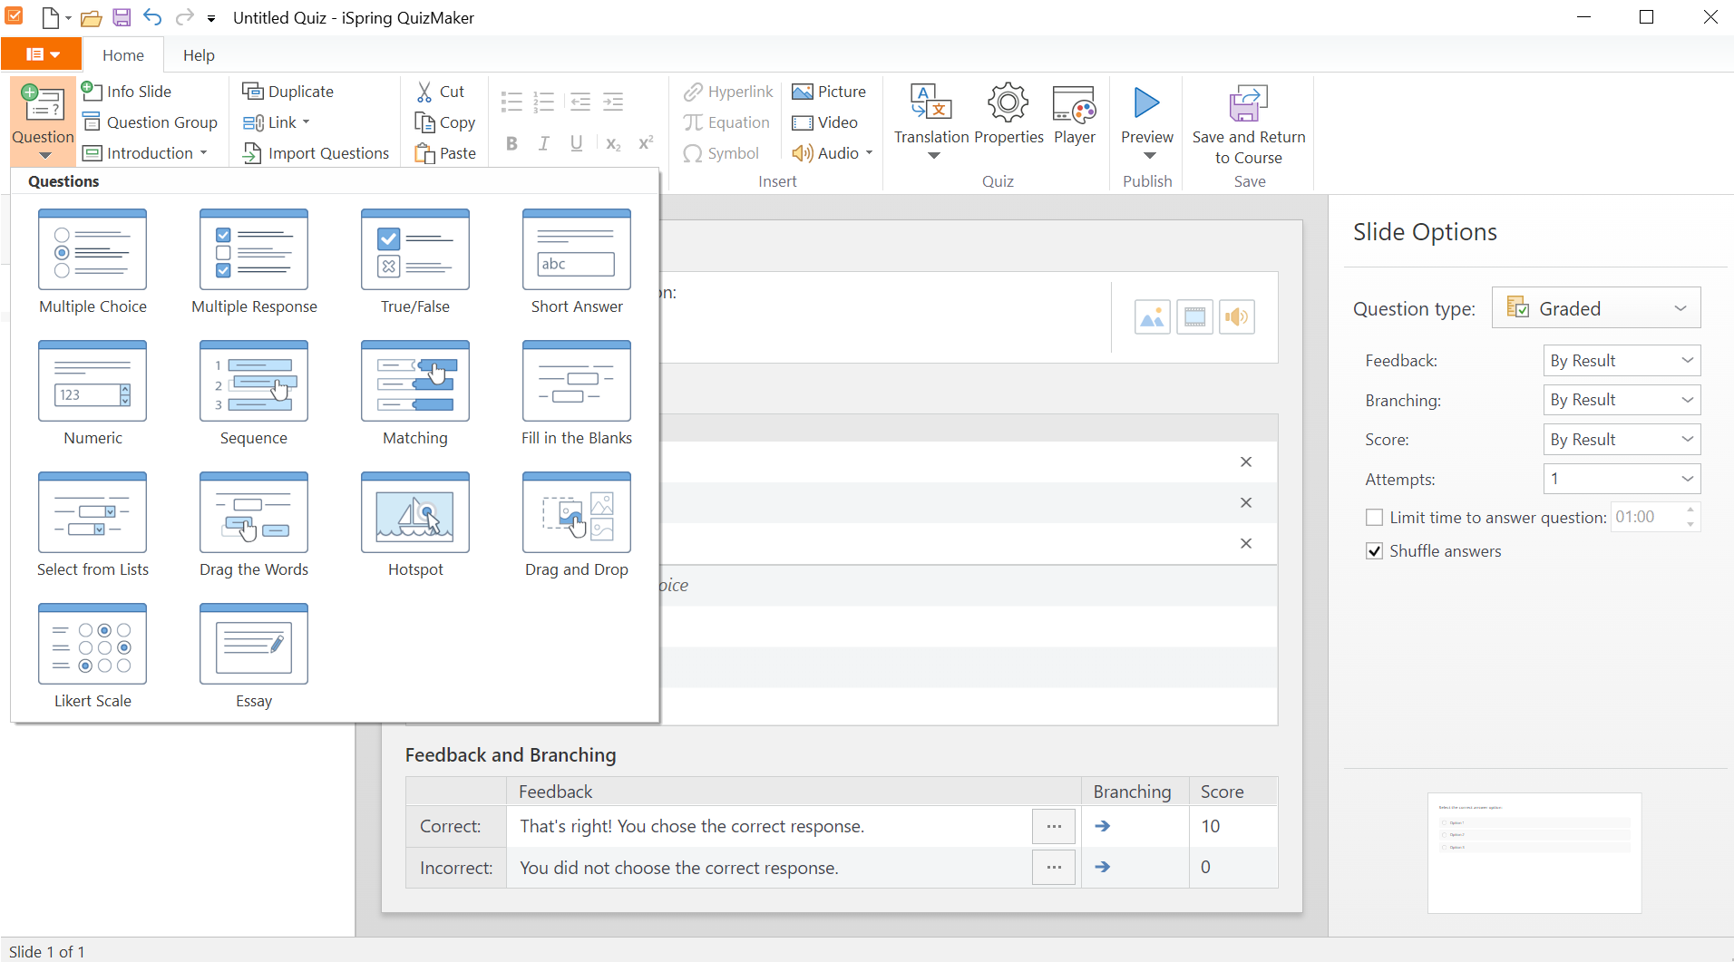
Task: Open the Branching By Result dropdown
Action: (x=1622, y=400)
